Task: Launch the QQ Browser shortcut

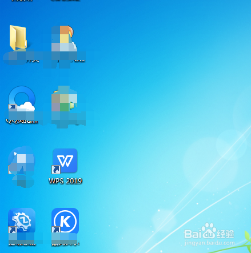Action: pyautogui.click(x=22, y=98)
